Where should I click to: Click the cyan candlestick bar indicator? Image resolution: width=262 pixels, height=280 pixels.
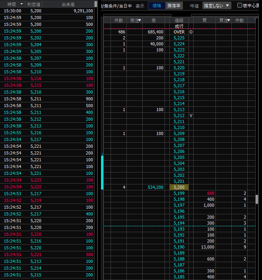tap(102, 172)
